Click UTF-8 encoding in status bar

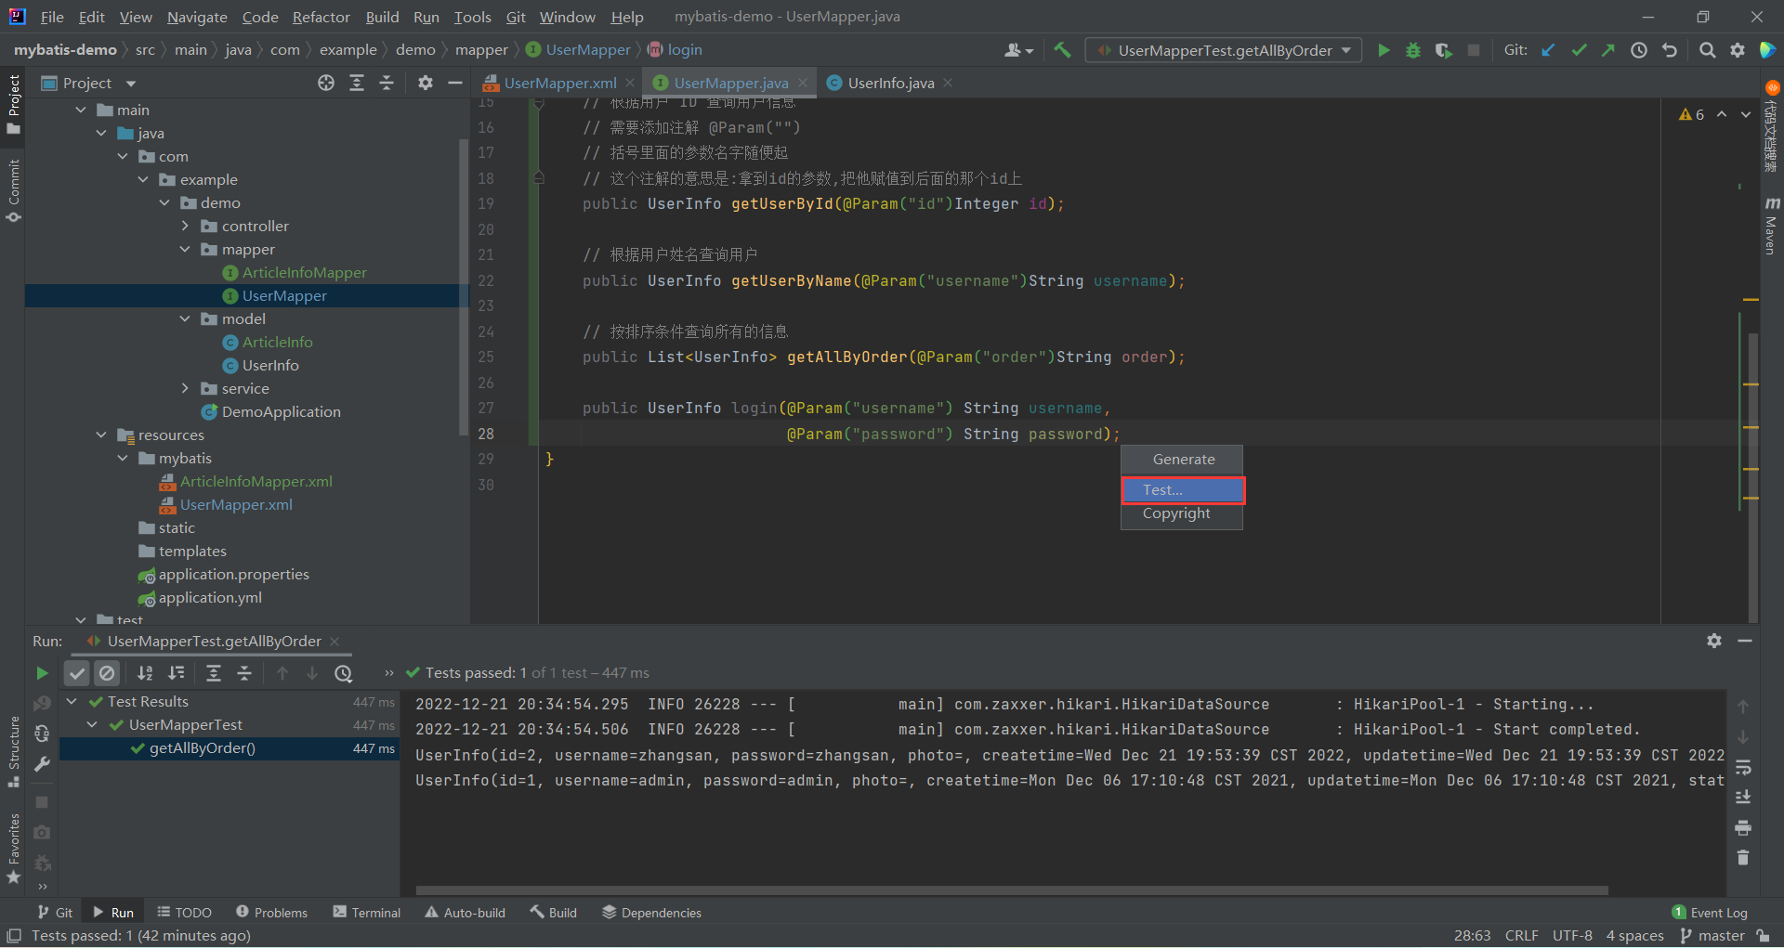1572,936
